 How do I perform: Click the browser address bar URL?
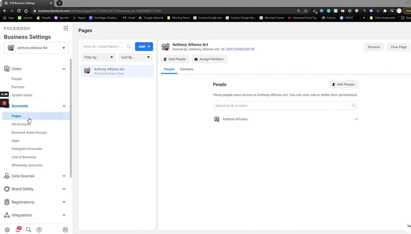pos(99,11)
